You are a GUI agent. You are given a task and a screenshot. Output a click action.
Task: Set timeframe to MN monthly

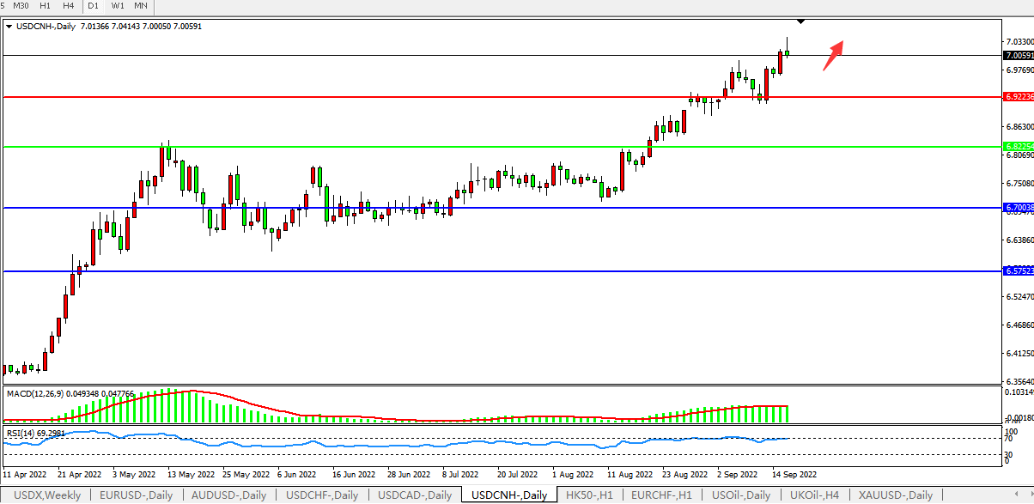tap(141, 6)
